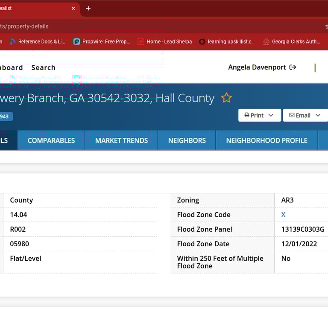Open the Propwire bookmark icon
The width and height of the screenshot is (328, 320).
(x=76, y=41)
